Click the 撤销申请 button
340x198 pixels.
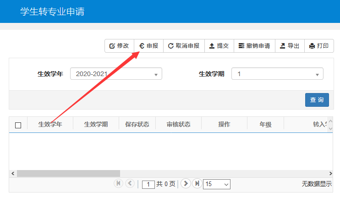(x=254, y=46)
